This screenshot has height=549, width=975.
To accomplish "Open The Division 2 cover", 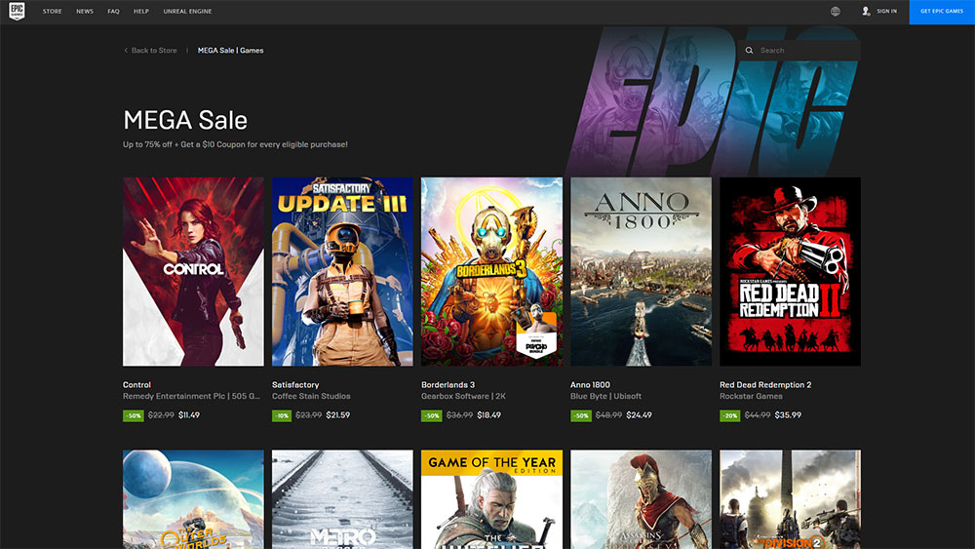I will 791,499.
